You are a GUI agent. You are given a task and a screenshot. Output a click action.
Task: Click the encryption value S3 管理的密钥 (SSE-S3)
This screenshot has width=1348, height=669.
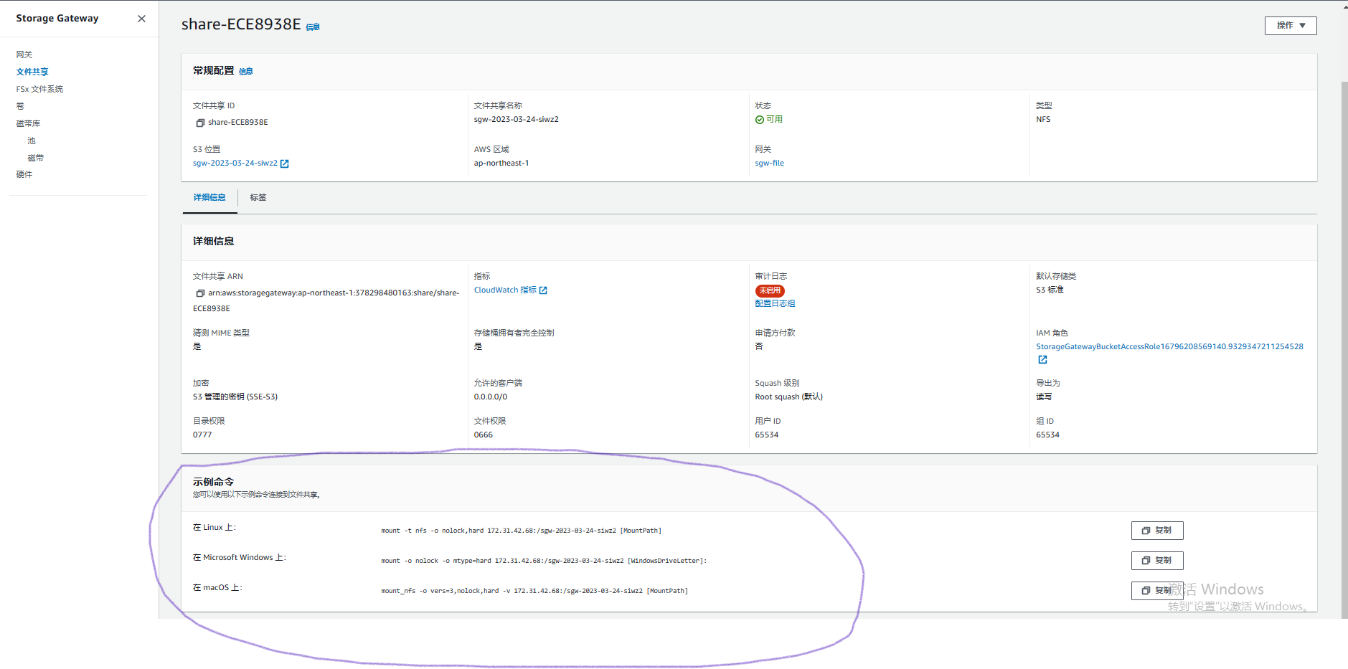tap(235, 397)
